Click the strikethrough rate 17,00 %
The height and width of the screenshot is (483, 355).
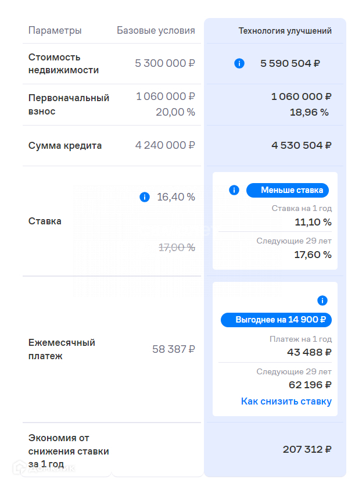[x=177, y=247]
